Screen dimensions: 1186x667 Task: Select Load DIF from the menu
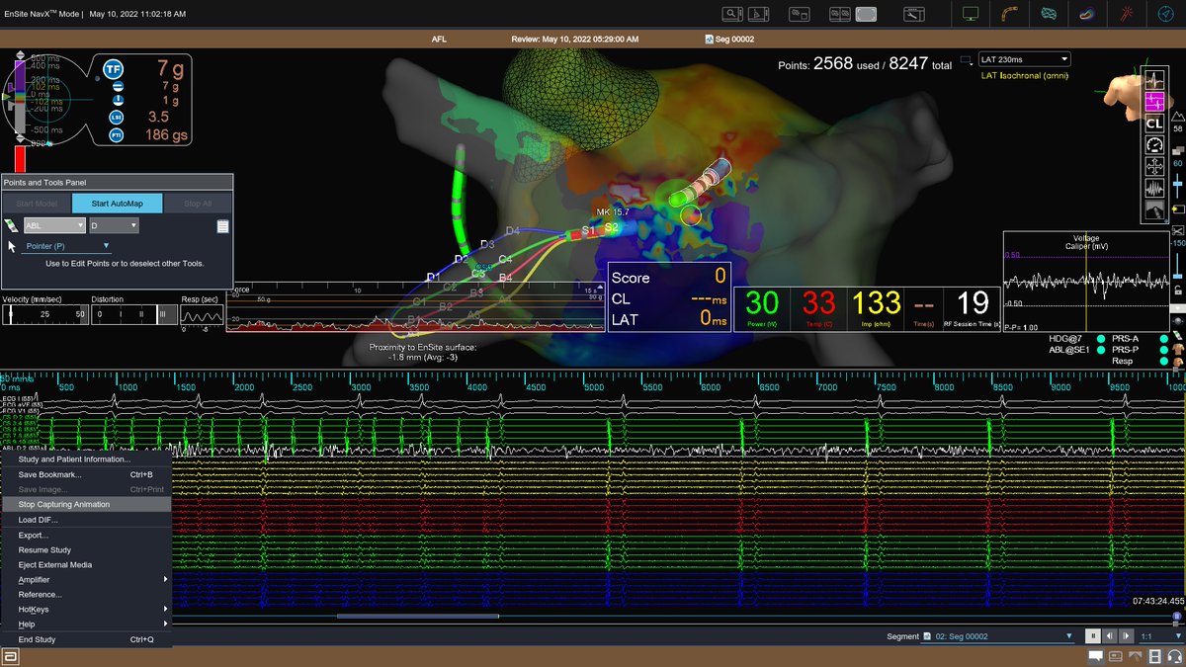[86, 520]
